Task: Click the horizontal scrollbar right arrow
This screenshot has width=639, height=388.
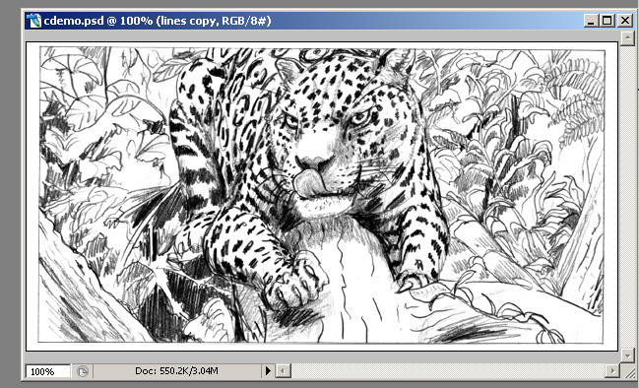Action: coord(612,371)
